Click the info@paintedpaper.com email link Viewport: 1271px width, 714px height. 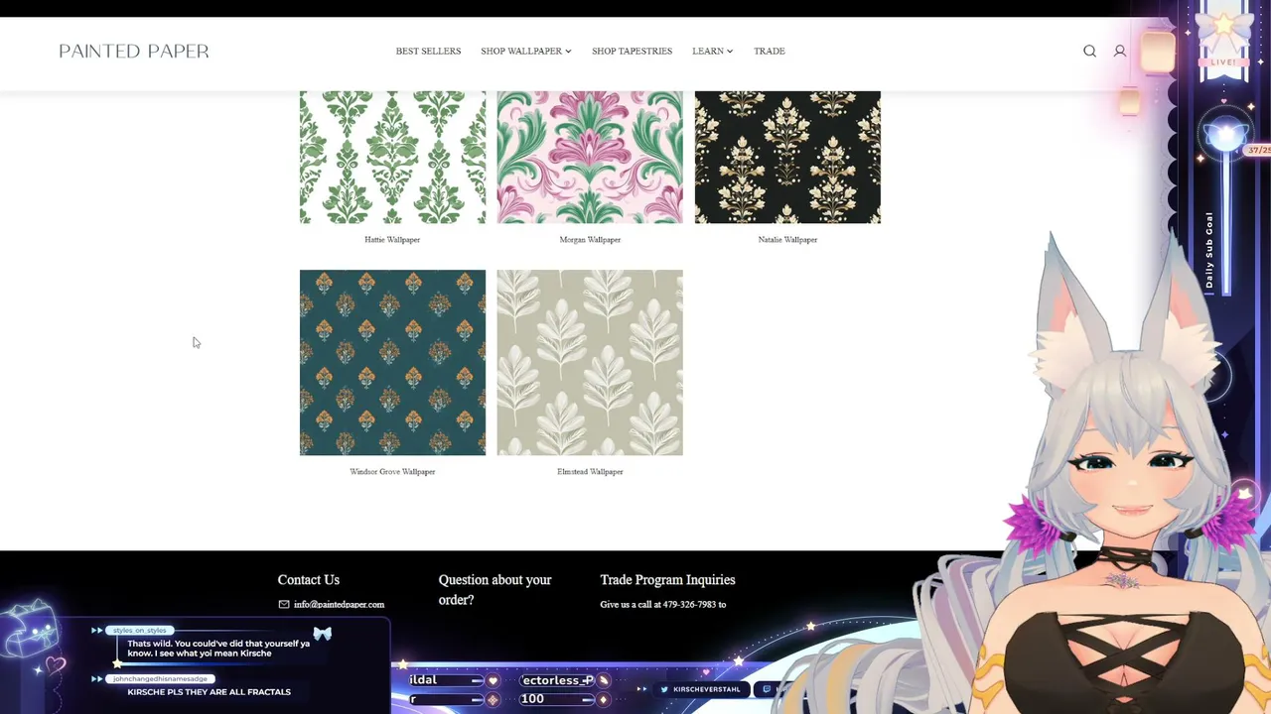click(x=339, y=604)
